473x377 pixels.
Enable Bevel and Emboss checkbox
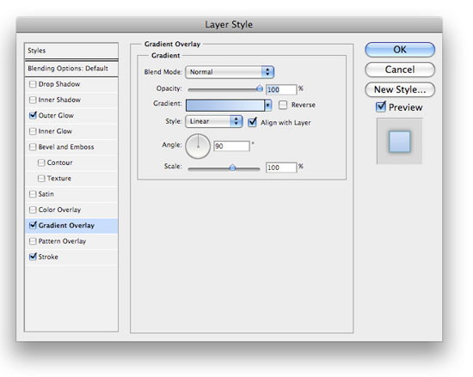coord(33,147)
